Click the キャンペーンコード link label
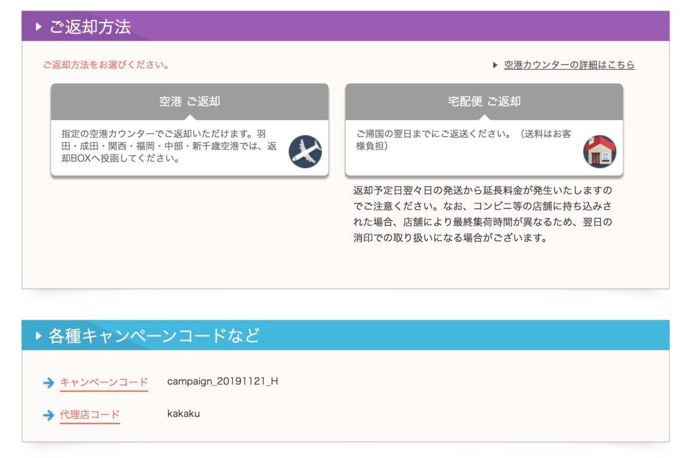 104,382
